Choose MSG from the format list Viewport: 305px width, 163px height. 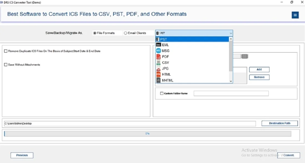192,51
